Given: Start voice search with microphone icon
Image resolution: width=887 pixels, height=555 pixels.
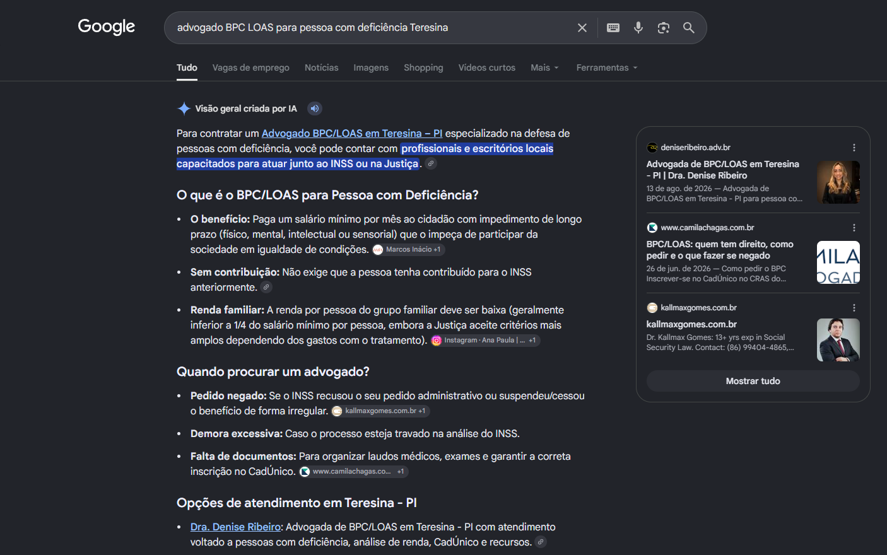Looking at the screenshot, I should click(638, 28).
